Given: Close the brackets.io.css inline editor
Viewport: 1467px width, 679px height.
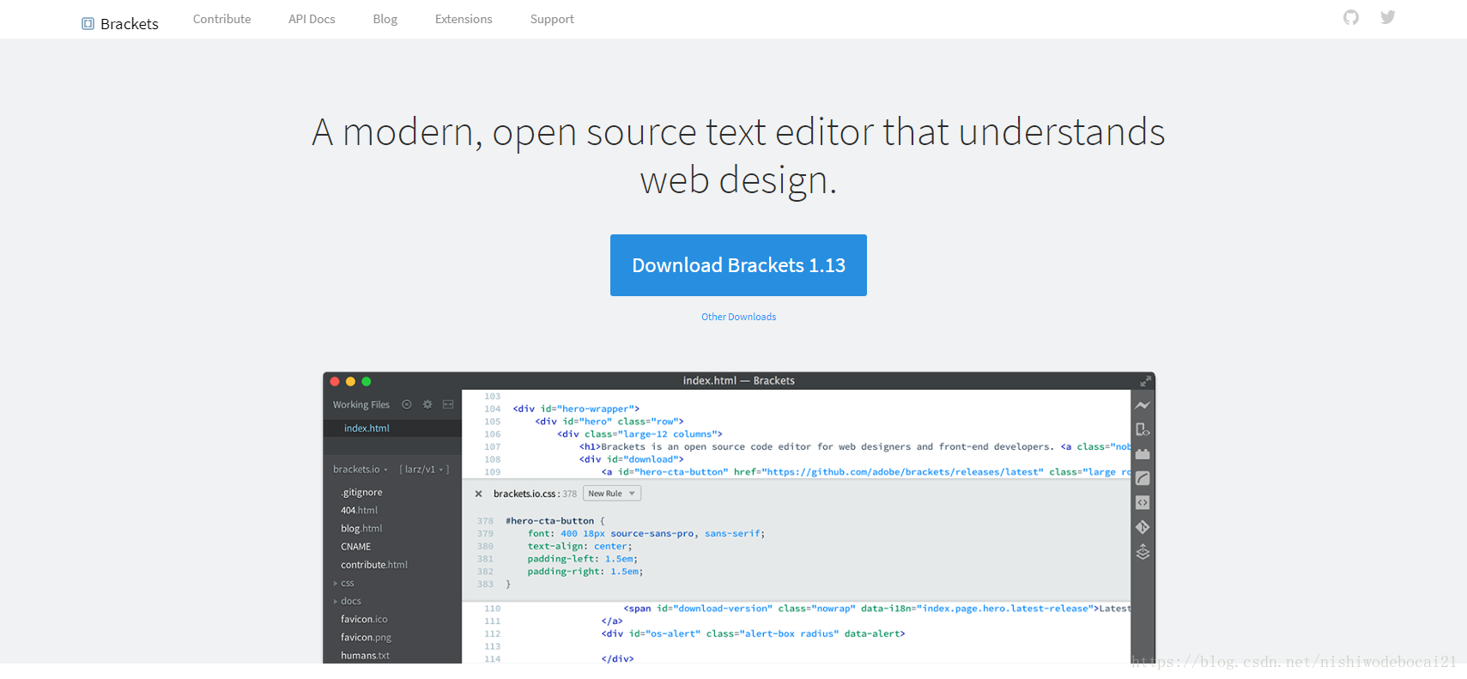Looking at the screenshot, I should tap(479, 494).
